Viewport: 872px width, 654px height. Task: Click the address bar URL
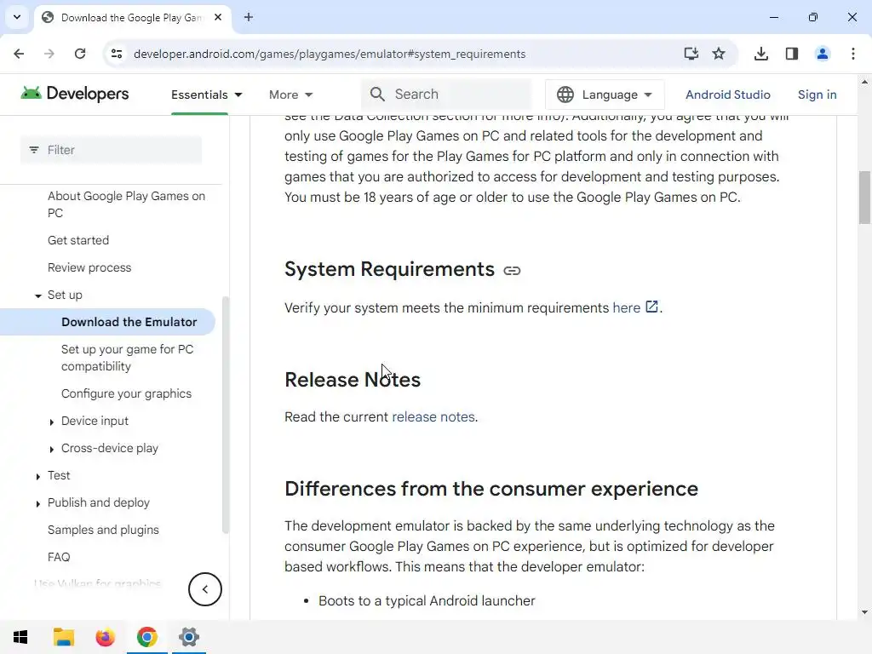(330, 54)
